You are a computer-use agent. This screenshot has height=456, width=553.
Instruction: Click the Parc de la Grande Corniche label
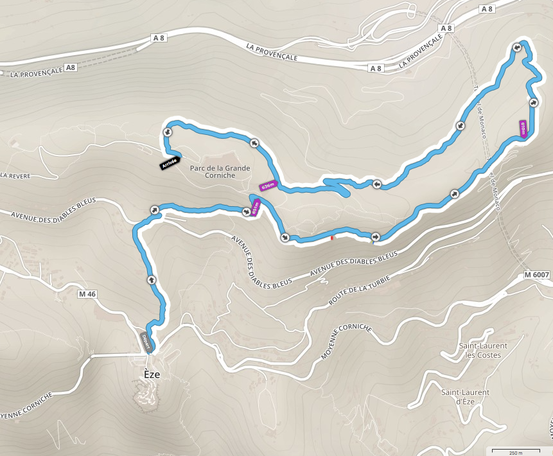(x=220, y=171)
